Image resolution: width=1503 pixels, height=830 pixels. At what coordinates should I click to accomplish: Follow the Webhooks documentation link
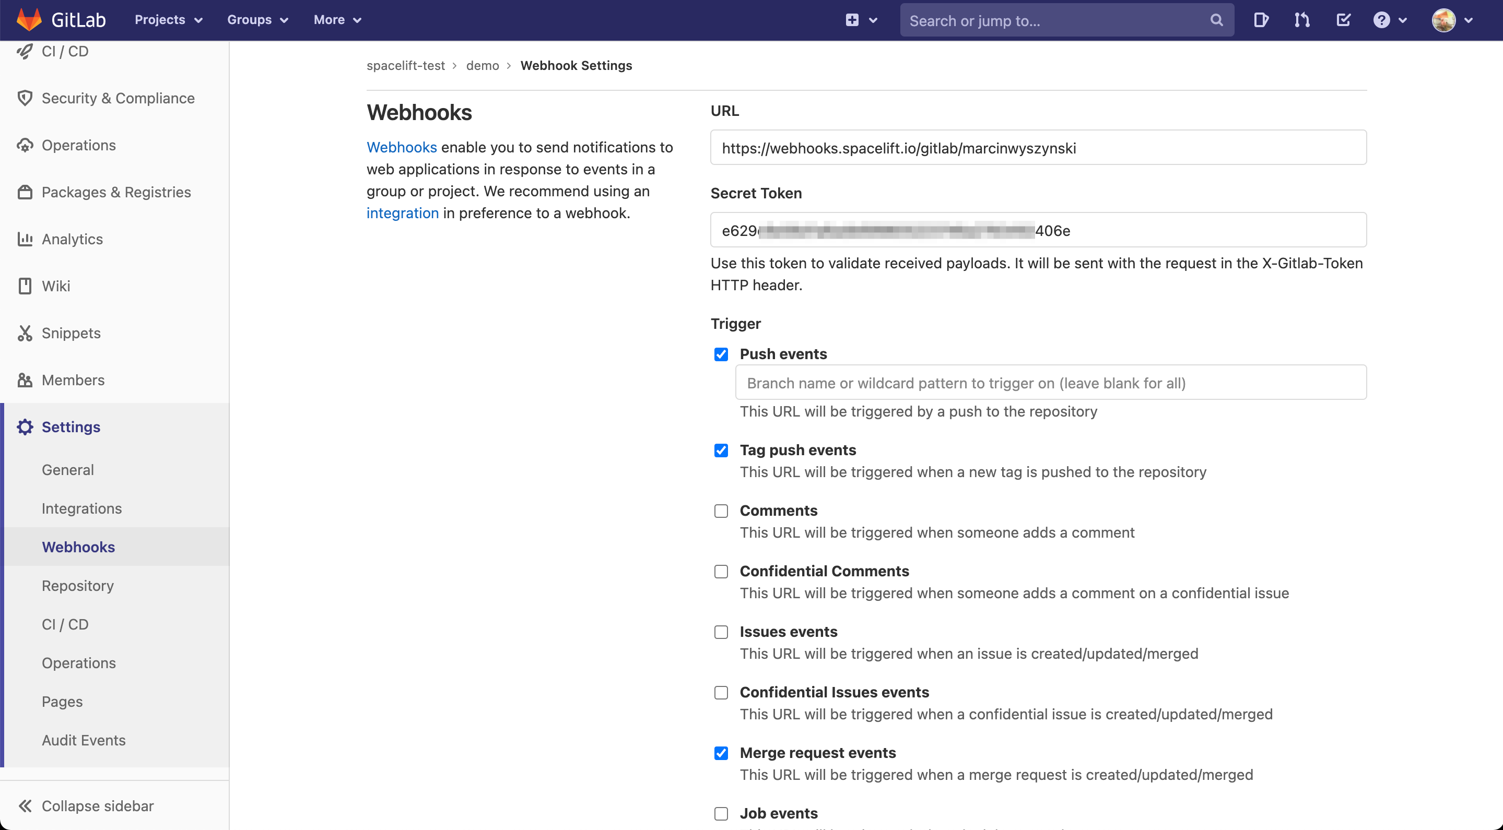[401, 147]
